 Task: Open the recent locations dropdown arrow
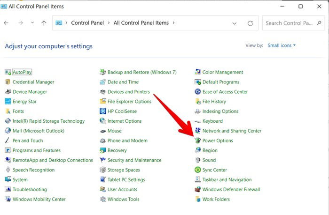point(32,22)
